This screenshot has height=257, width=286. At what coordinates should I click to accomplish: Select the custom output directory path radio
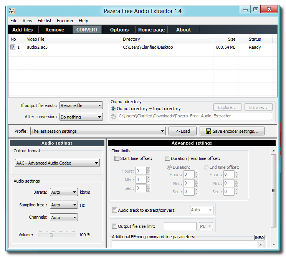[113, 117]
